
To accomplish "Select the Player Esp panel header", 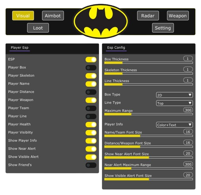I will 19,47.
